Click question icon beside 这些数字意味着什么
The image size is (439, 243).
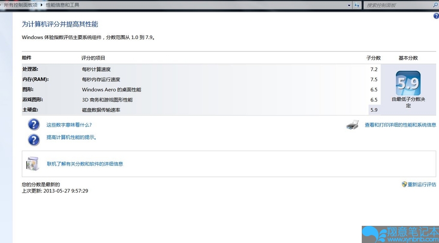pos(34,125)
